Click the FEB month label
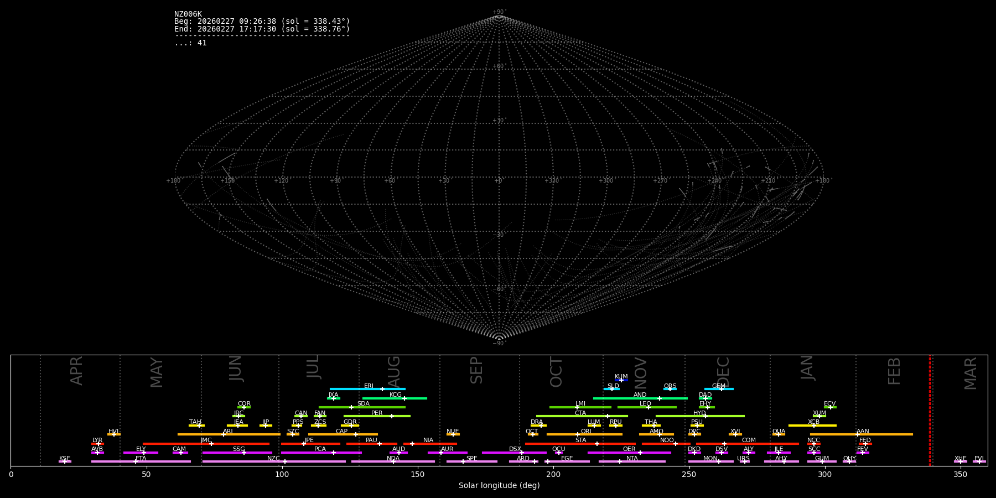The width and height of the screenshot is (996, 498). pyautogui.click(x=894, y=371)
